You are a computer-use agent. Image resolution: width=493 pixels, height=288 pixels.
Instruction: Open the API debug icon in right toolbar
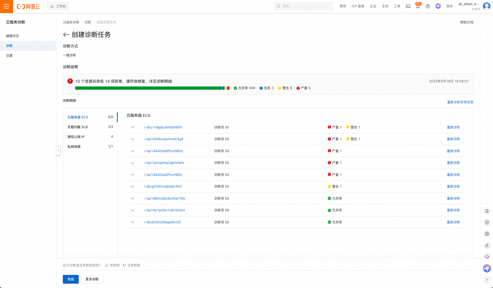point(487,222)
